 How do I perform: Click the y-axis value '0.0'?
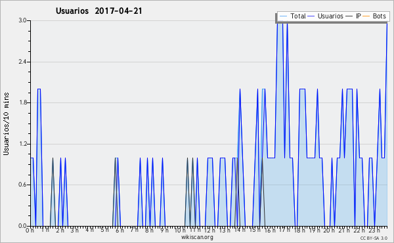tap(23, 226)
